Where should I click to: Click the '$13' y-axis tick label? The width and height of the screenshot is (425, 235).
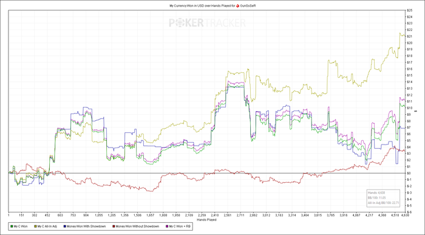point(410,89)
